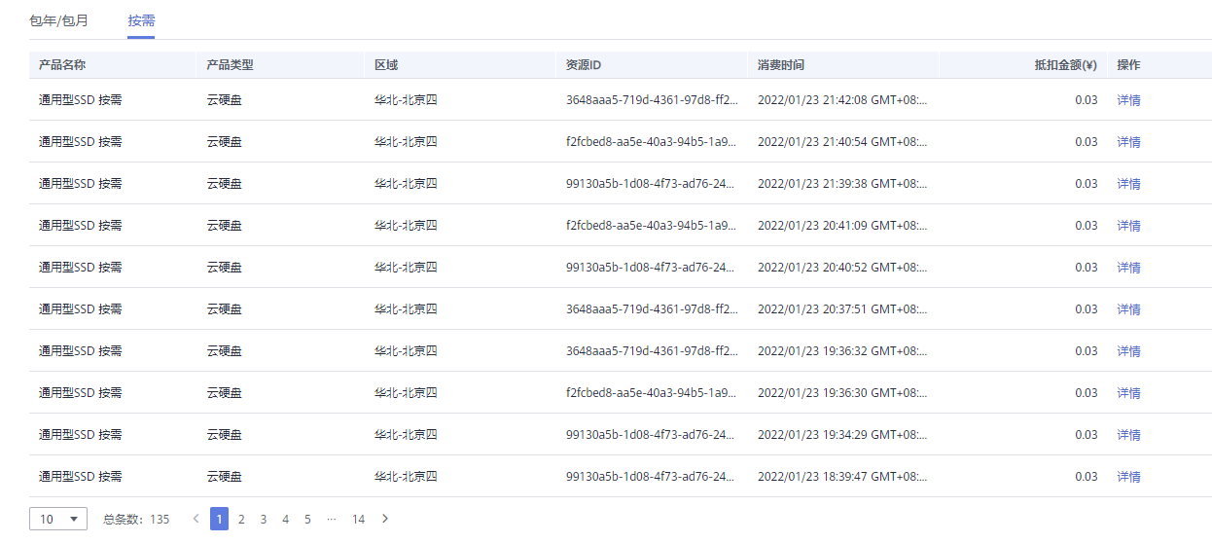Open 详情 for the 21:42:08 record

click(x=1128, y=100)
